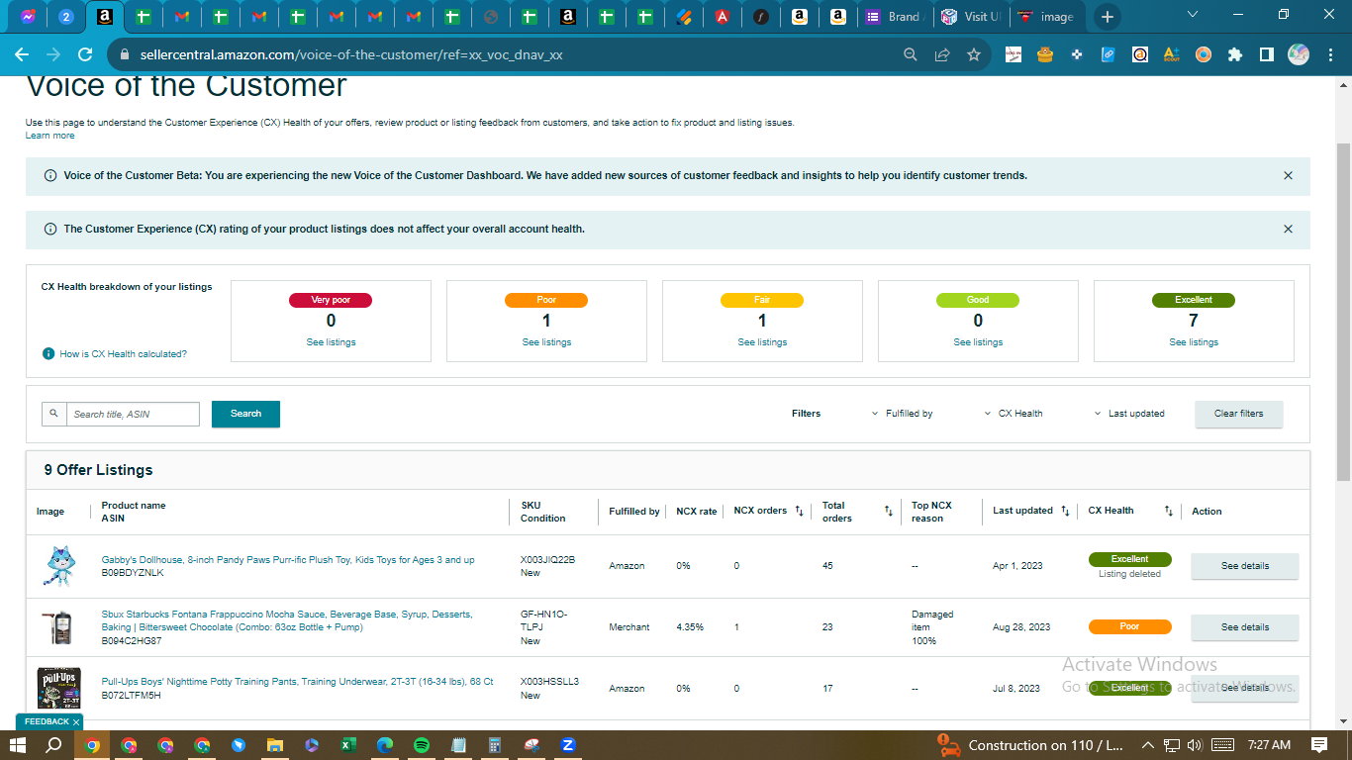See details for Starbucks Fontana Mocha Sauce
Viewport: 1352px width, 760px height.
point(1244,627)
